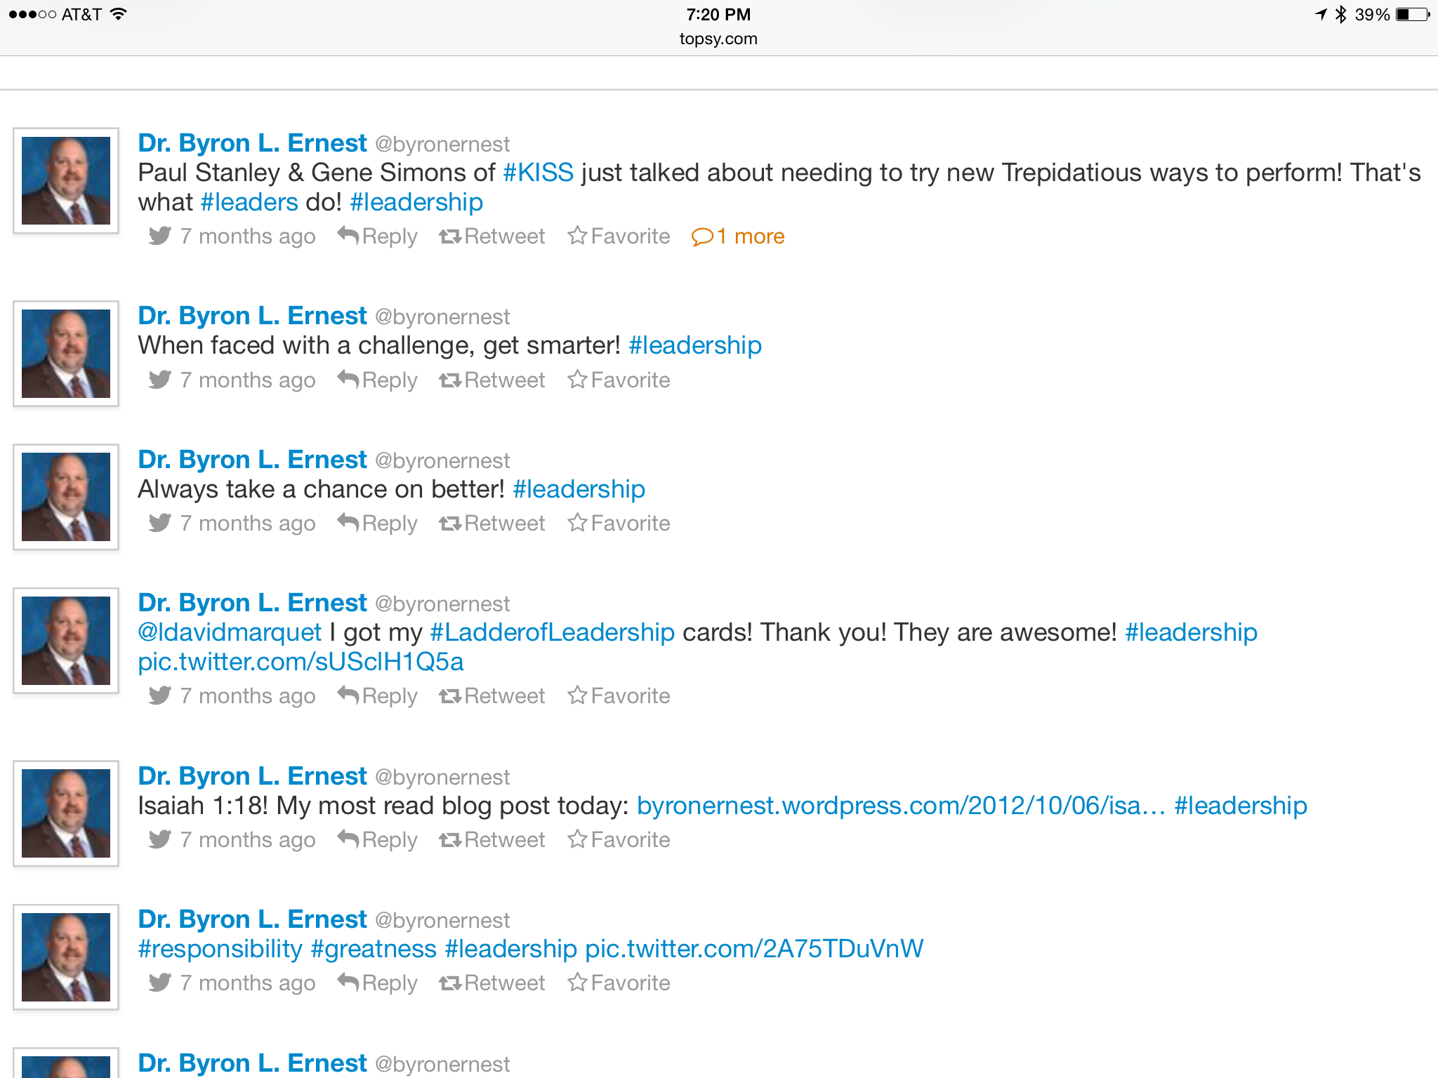Open the #responsibility hashtag link
1438x1078 pixels.
pos(220,949)
